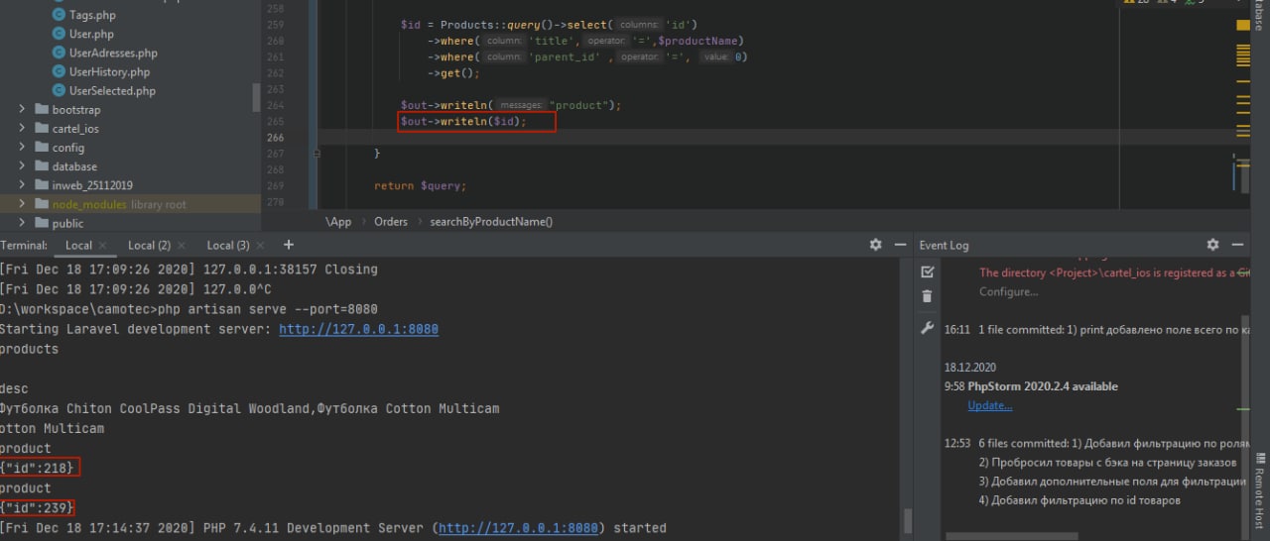Viewport: 1270px width, 541px height.
Task: Expand the database folder in project tree
Action: click(23, 166)
